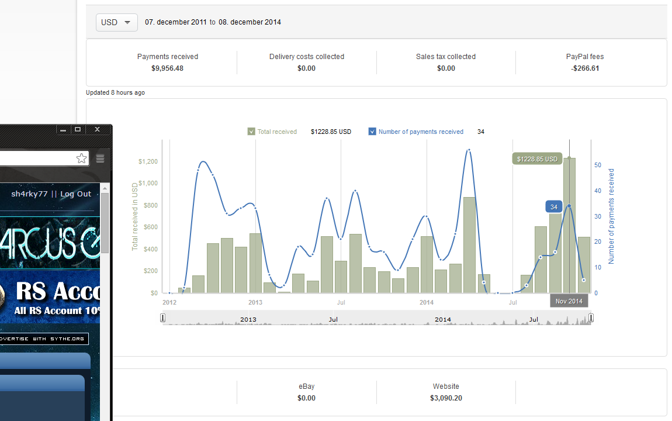The image size is (672, 421).
Task: Click the Website $3,090.20 value
Action: (446, 398)
